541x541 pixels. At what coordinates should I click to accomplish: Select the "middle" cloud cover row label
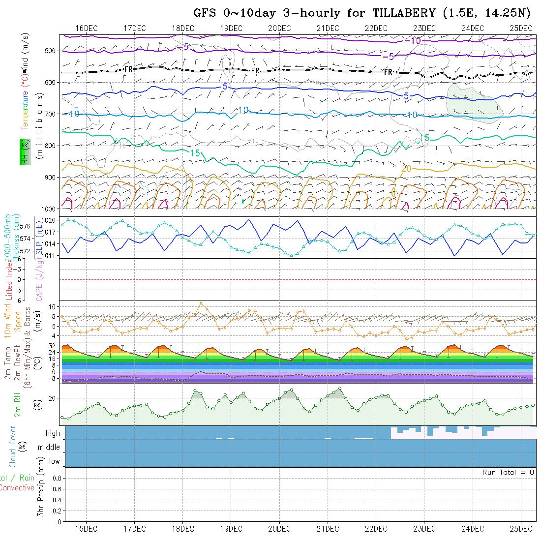[49, 448]
